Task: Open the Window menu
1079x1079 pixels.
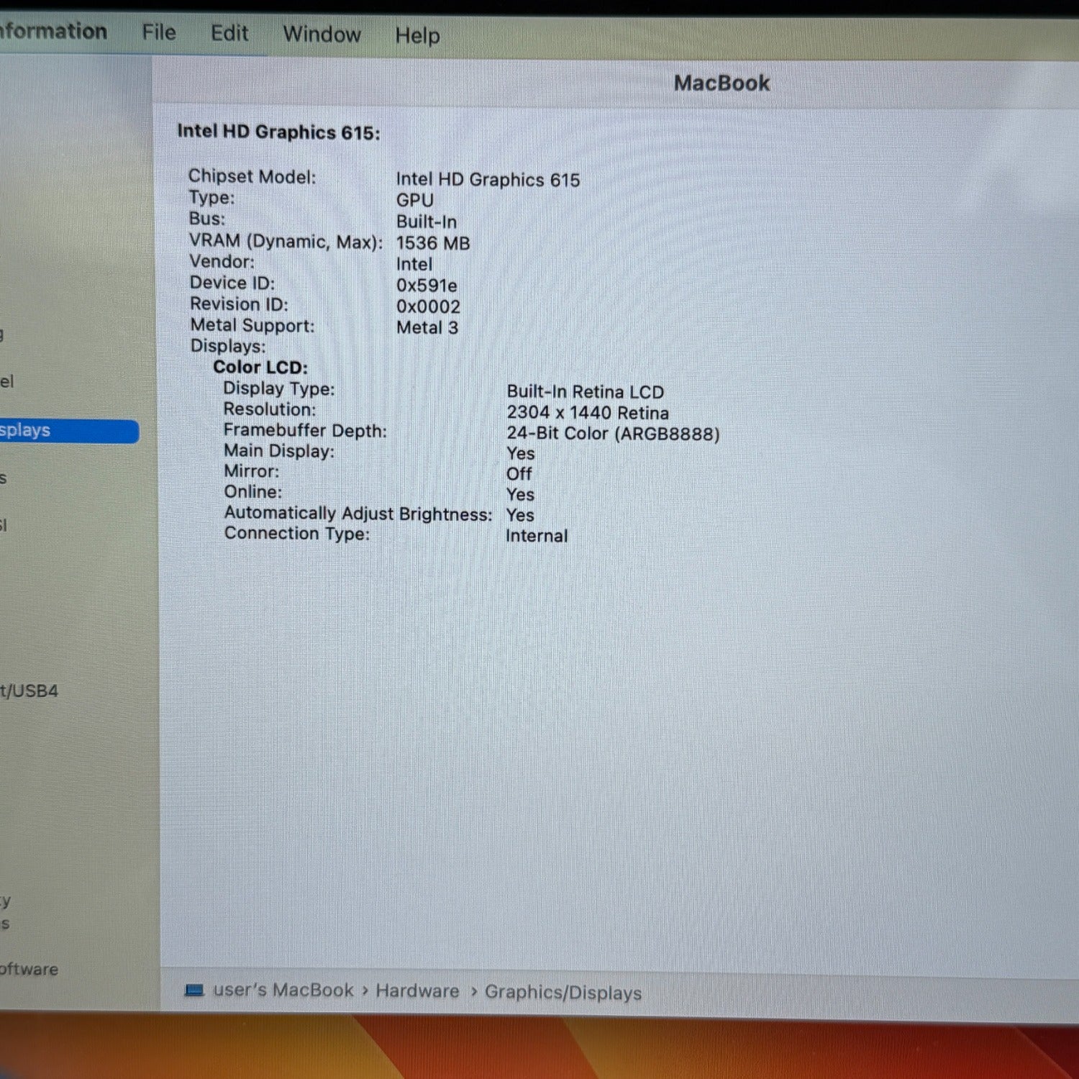Action: click(322, 35)
